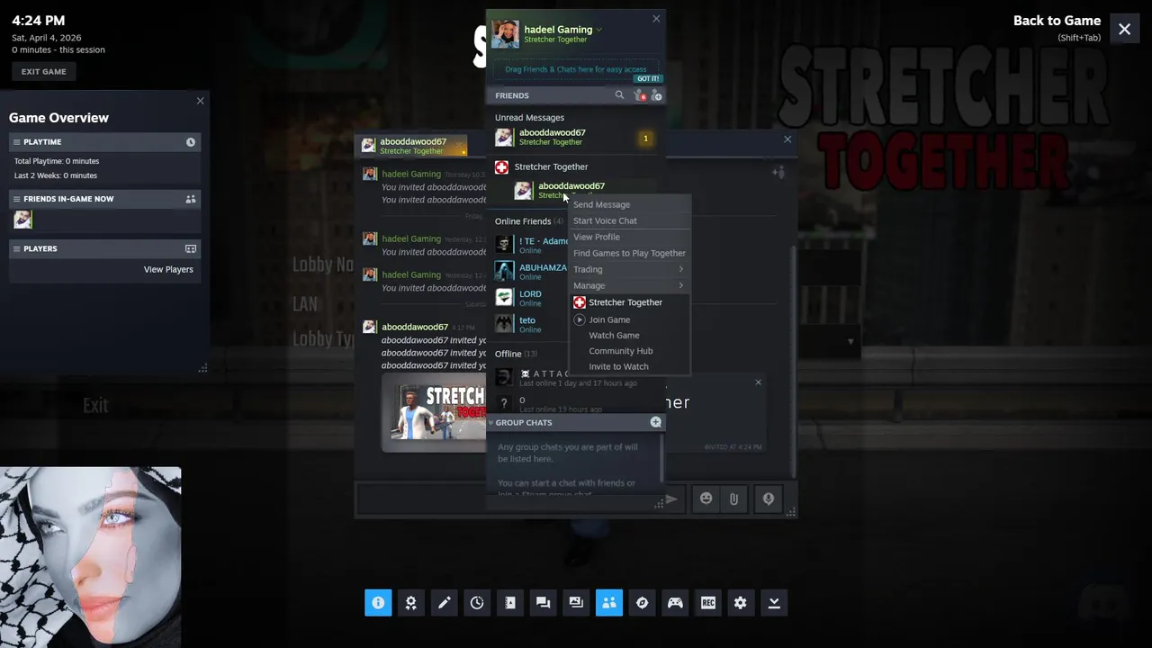The width and height of the screenshot is (1152, 648).
Task: Click Back to Game text
Action: click(1057, 21)
